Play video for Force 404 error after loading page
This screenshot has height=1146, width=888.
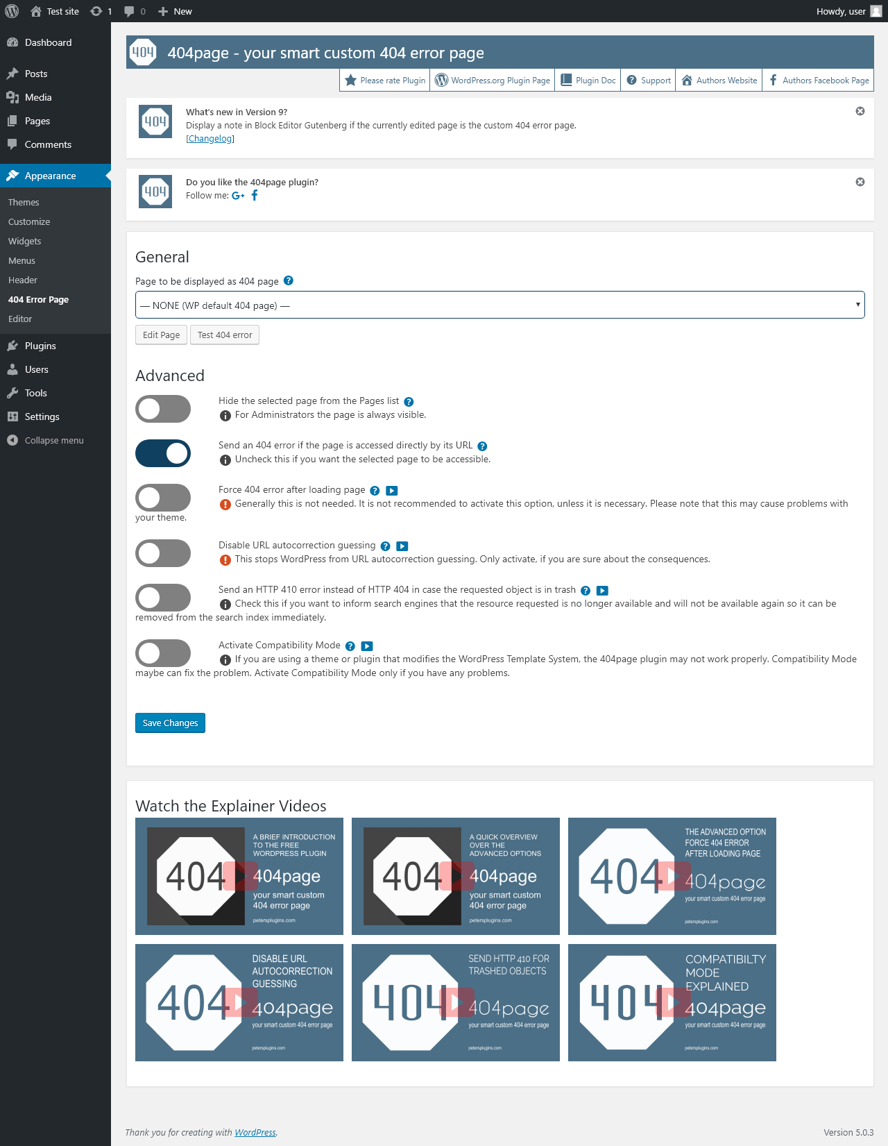[x=391, y=490]
